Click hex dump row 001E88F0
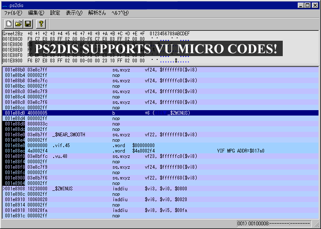The width and height of the screenshot is (321, 229). tap(96, 55)
